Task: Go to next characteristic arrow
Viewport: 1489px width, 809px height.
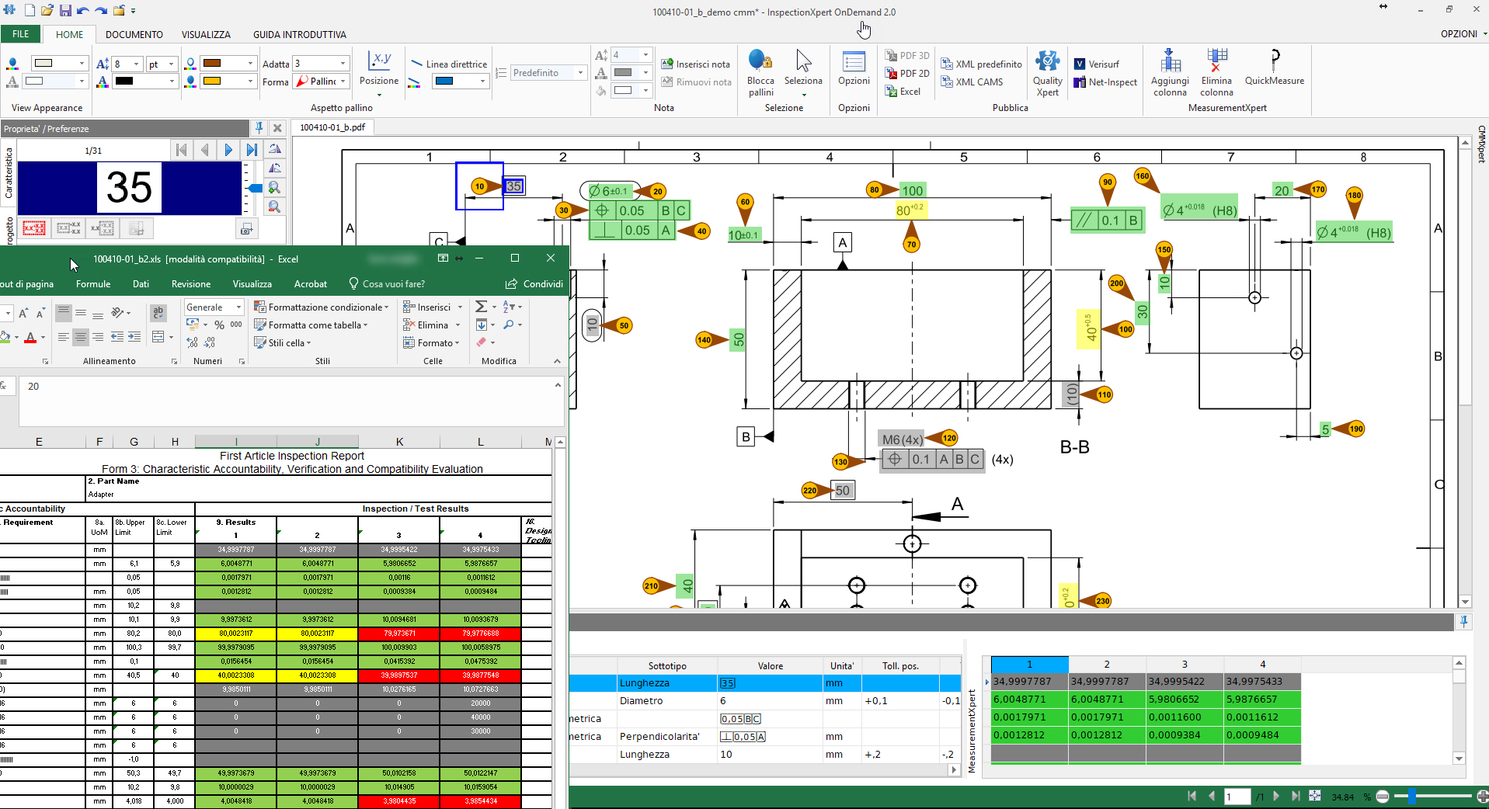Action: [x=228, y=150]
